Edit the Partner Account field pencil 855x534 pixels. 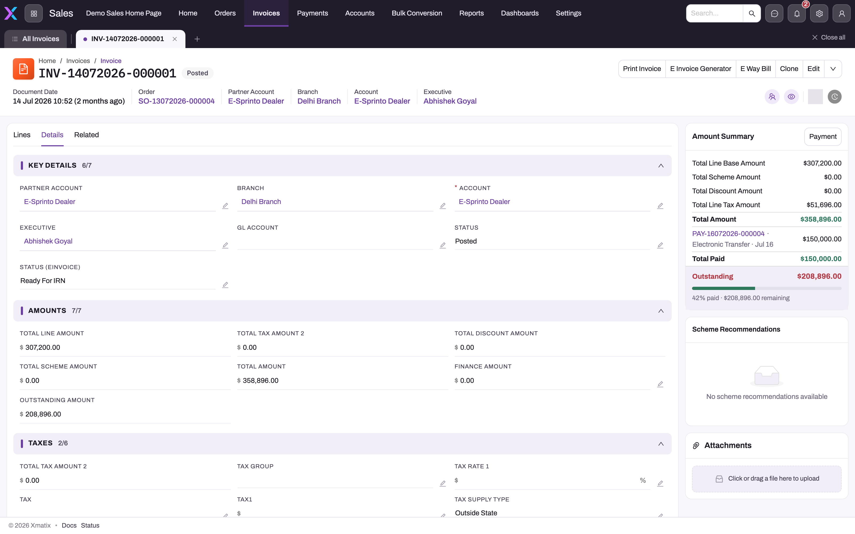(225, 206)
